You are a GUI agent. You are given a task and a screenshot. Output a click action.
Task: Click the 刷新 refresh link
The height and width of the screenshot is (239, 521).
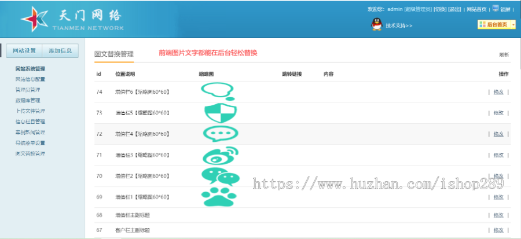coord(504,55)
